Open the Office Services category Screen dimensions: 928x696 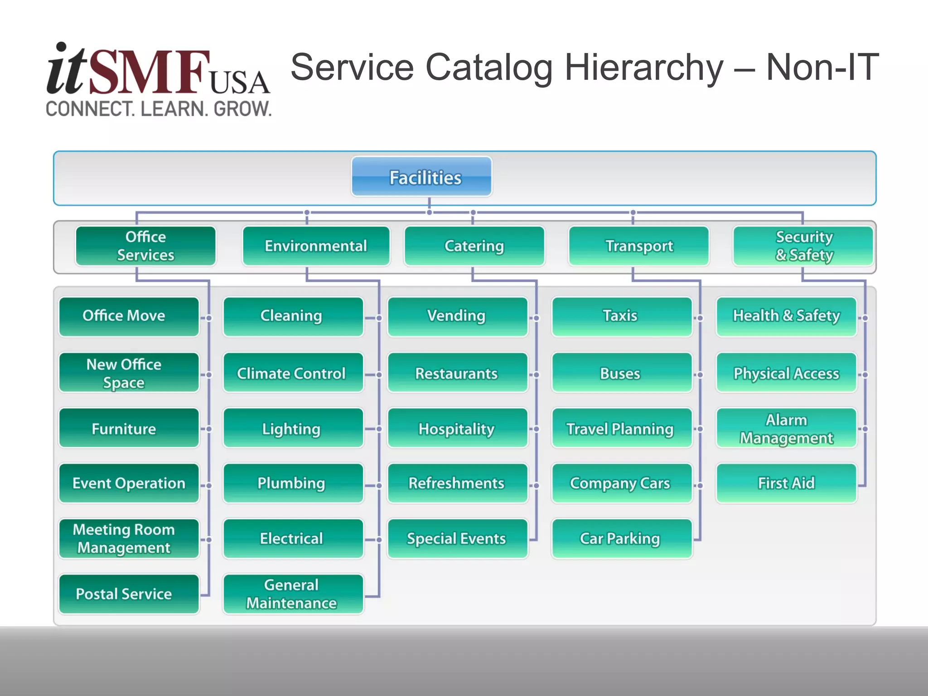point(145,246)
